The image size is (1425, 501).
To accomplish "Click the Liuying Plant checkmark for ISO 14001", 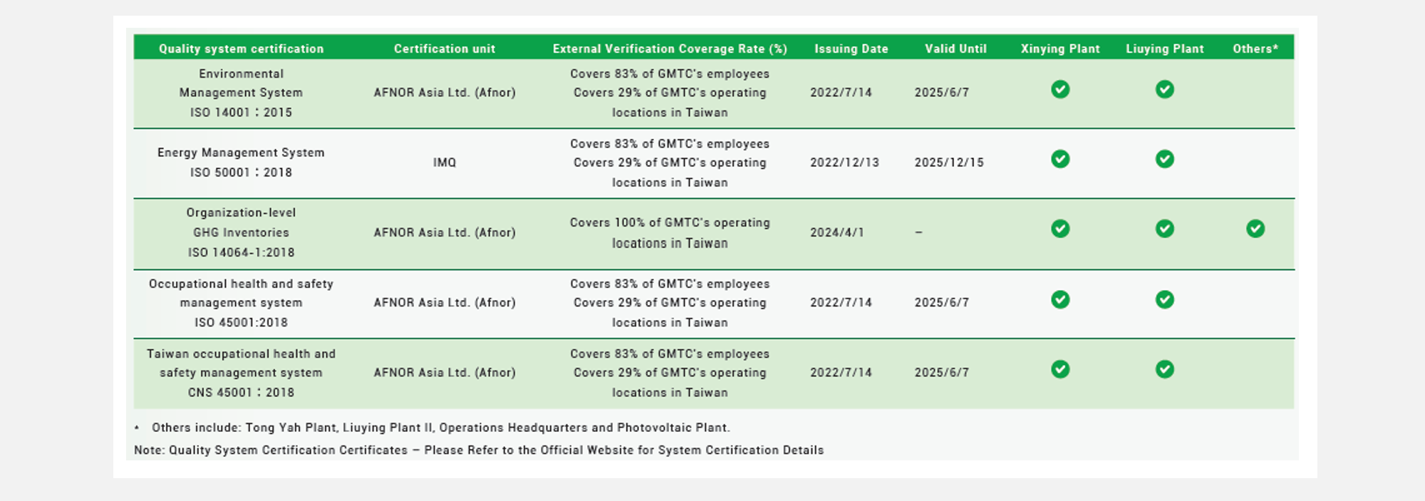I will (1165, 89).
